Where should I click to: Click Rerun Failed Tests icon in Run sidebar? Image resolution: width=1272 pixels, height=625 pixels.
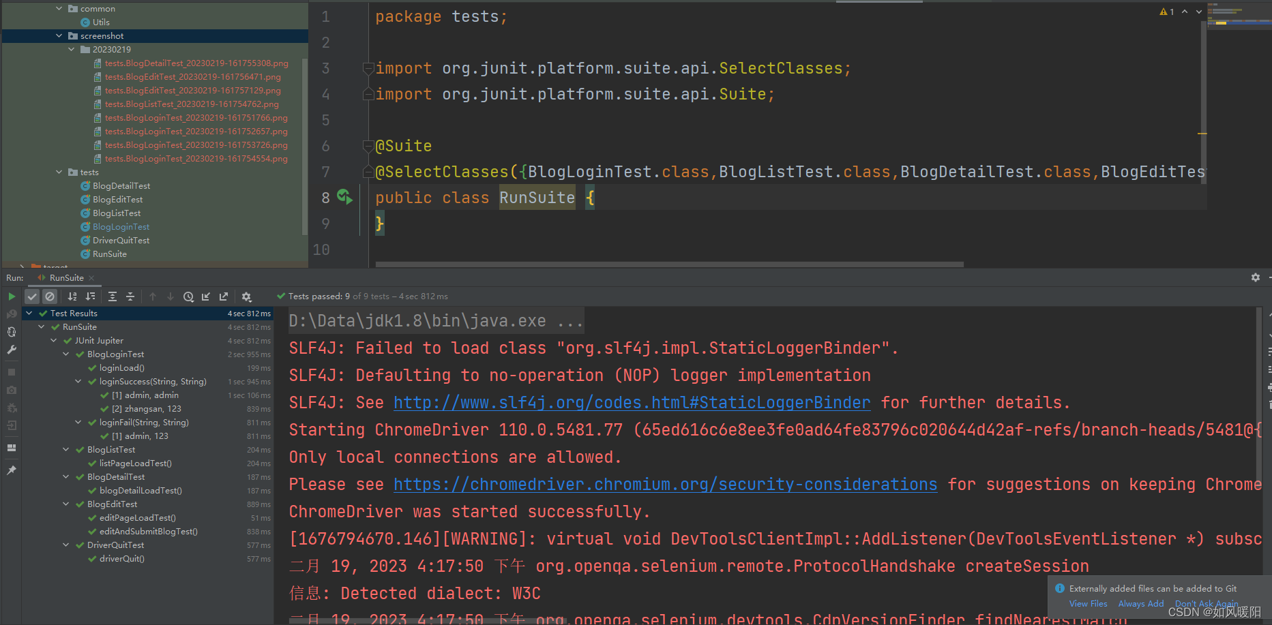[12, 314]
